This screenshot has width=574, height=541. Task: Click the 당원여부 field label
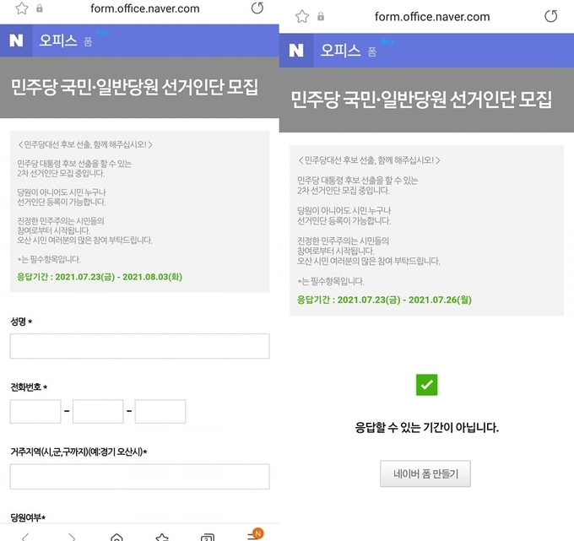coord(28,517)
